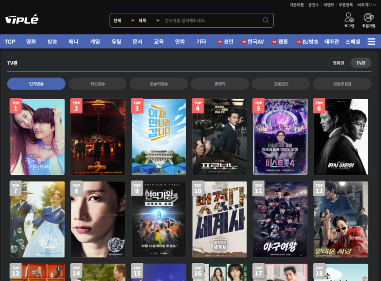Open the TOP 9 현역가왕3 poster
This screenshot has height=281, width=381.
tap(159, 219)
